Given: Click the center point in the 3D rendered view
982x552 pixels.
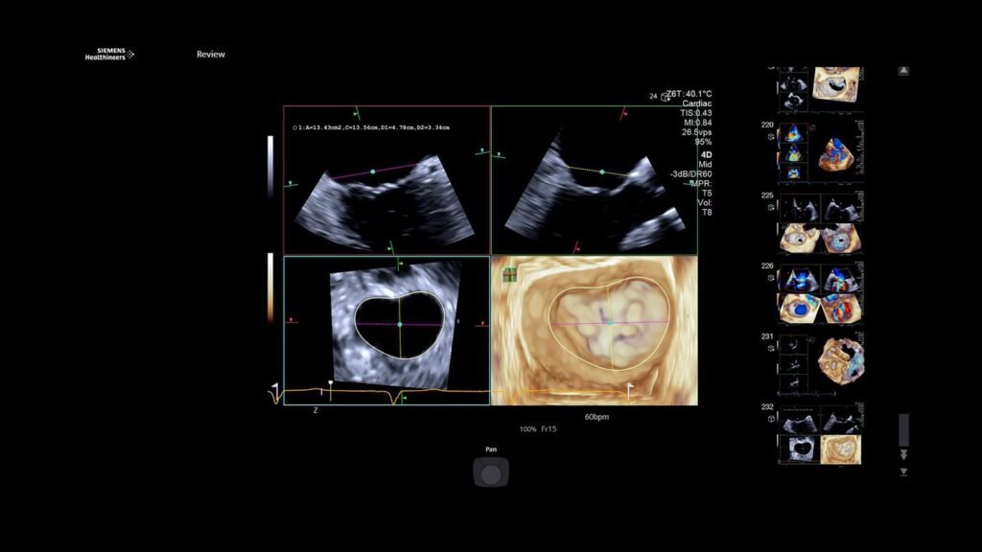Looking at the screenshot, I should click(609, 323).
